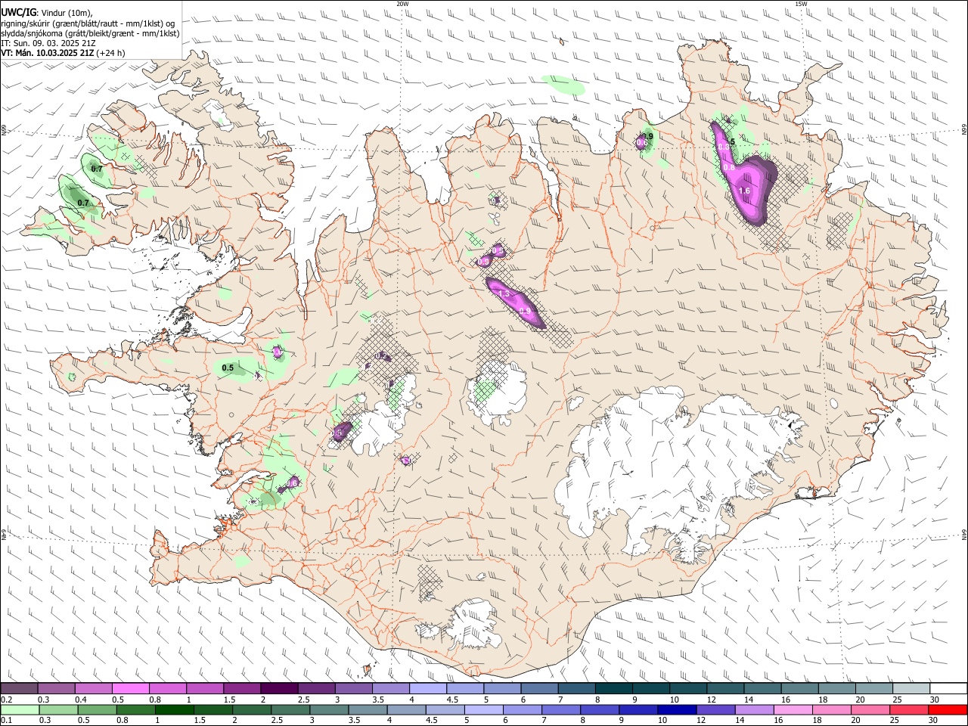Screen dimensions: 968x726
Task: Pick the palest green 0.1 rain legend swatch
Action: 20,709
